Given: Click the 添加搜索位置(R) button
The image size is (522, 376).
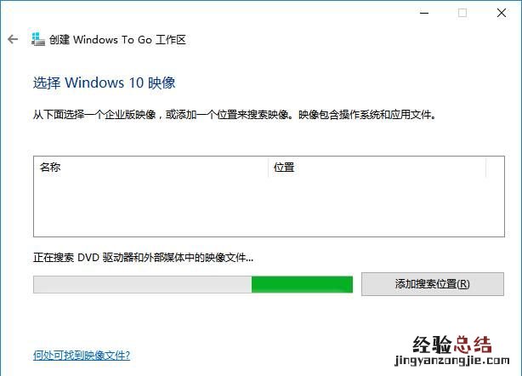Looking at the screenshot, I should [433, 284].
